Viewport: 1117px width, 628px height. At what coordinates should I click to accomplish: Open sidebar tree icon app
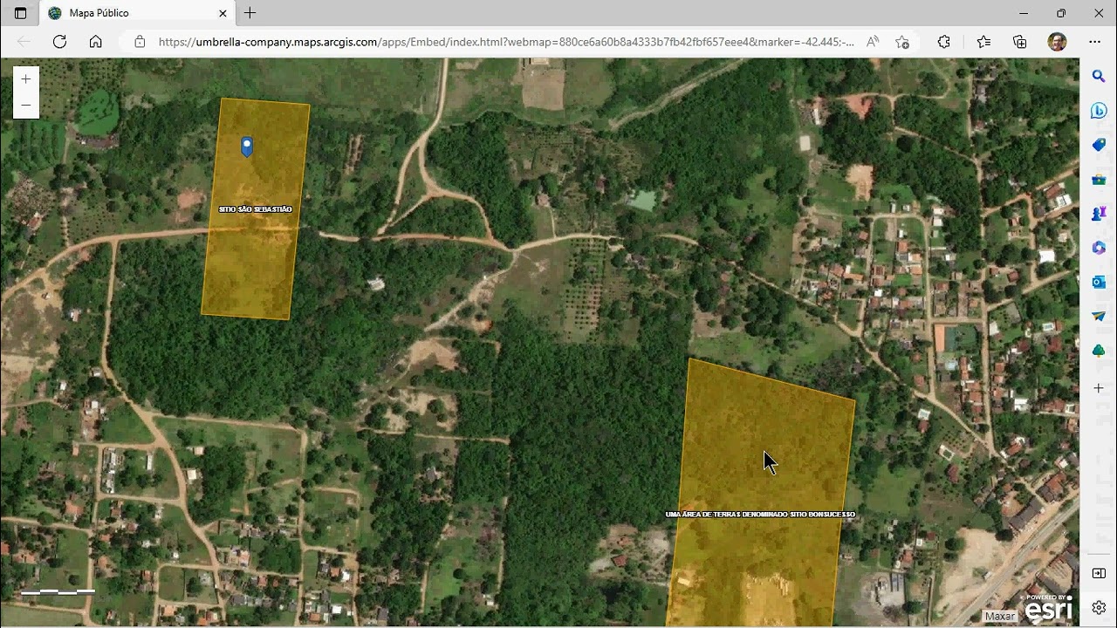(x=1099, y=351)
